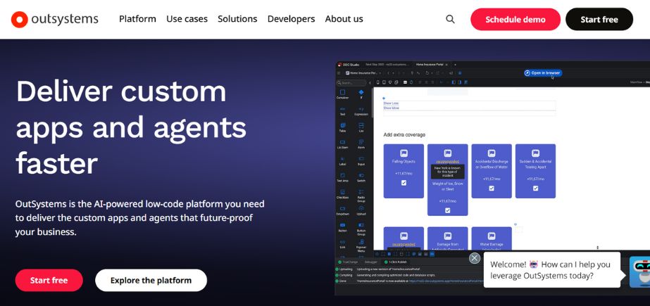Open the About us menu
The height and width of the screenshot is (306, 650).
[x=344, y=19]
